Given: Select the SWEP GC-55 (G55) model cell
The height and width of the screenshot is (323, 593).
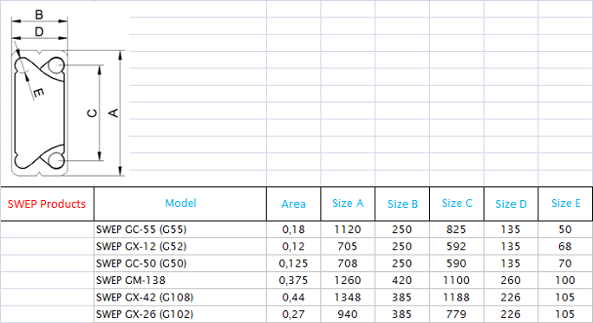Looking at the screenshot, I should [x=180, y=229].
